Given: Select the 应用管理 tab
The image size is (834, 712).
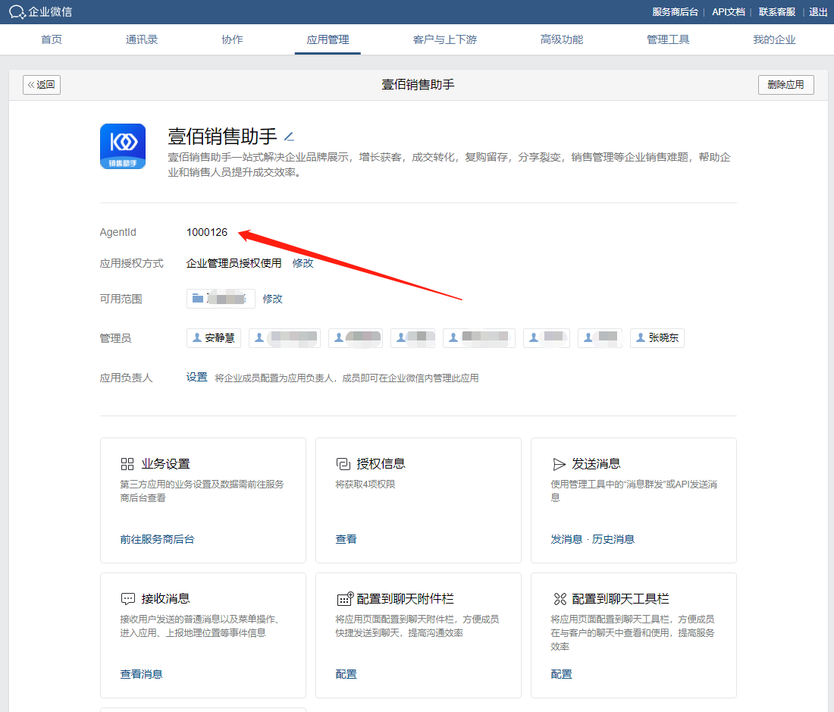Looking at the screenshot, I should point(328,39).
